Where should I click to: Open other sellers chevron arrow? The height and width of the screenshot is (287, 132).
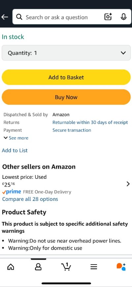click(x=128, y=184)
